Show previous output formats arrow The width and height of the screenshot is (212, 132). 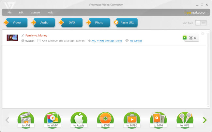click(x=7, y=120)
